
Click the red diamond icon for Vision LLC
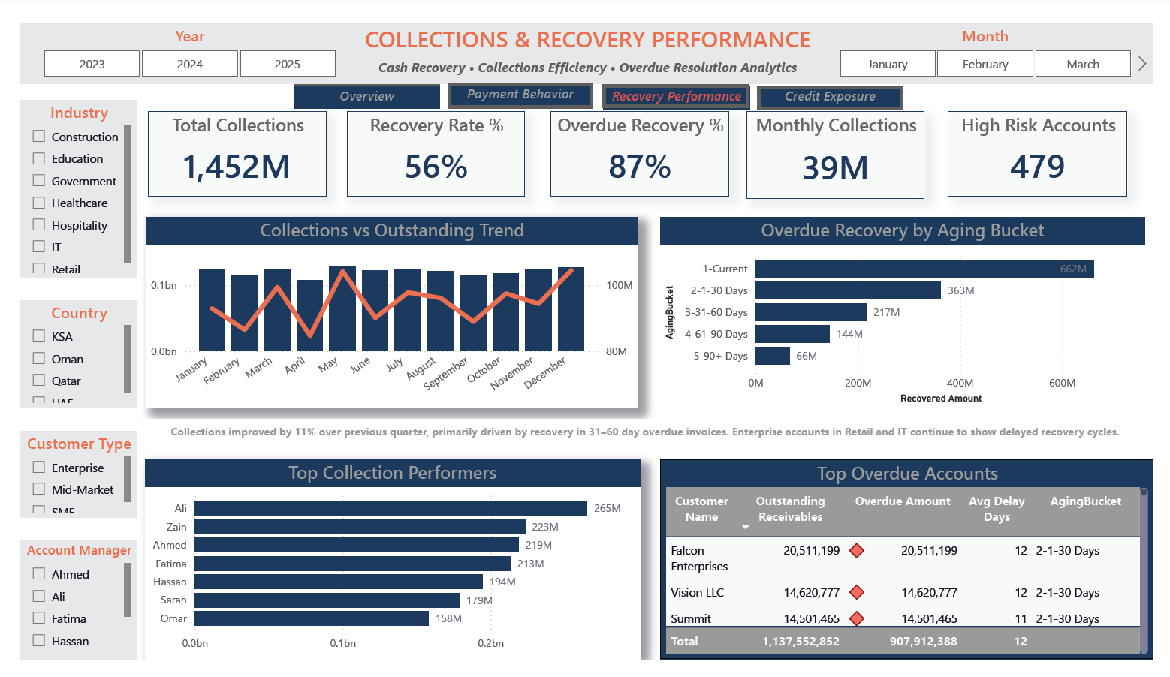856,592
